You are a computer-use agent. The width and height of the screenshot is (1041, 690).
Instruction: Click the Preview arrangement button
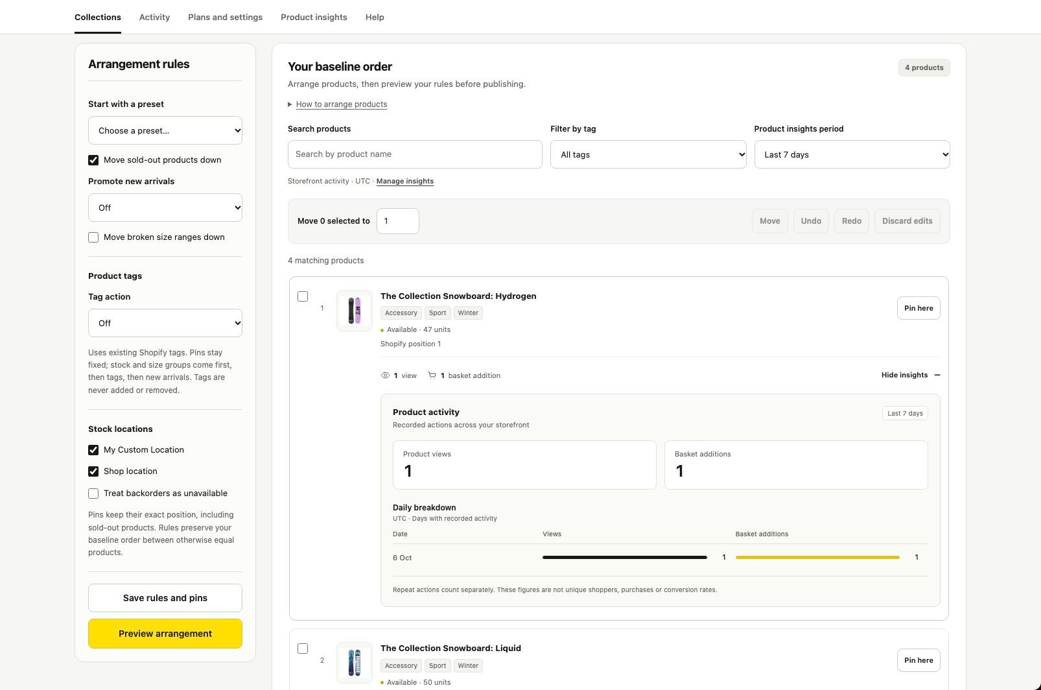click(165, 634)
